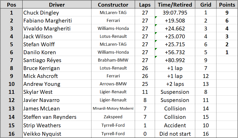This screenshot has height=138, width=238.
Task: Select the Accident retirement cell
Action: click(x=175, y=125)
